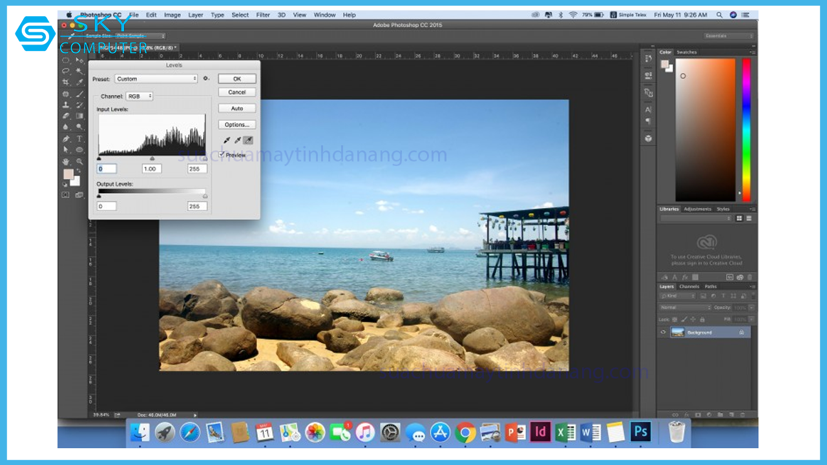
Task: Select the Crop tool in the toolbar
Action: point(65,83)
